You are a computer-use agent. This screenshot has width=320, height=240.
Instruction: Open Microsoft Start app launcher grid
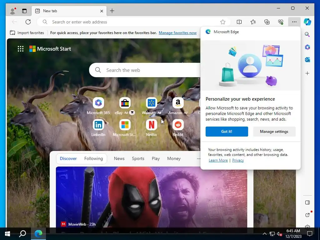pyautogui.click(x=21, y=49)
